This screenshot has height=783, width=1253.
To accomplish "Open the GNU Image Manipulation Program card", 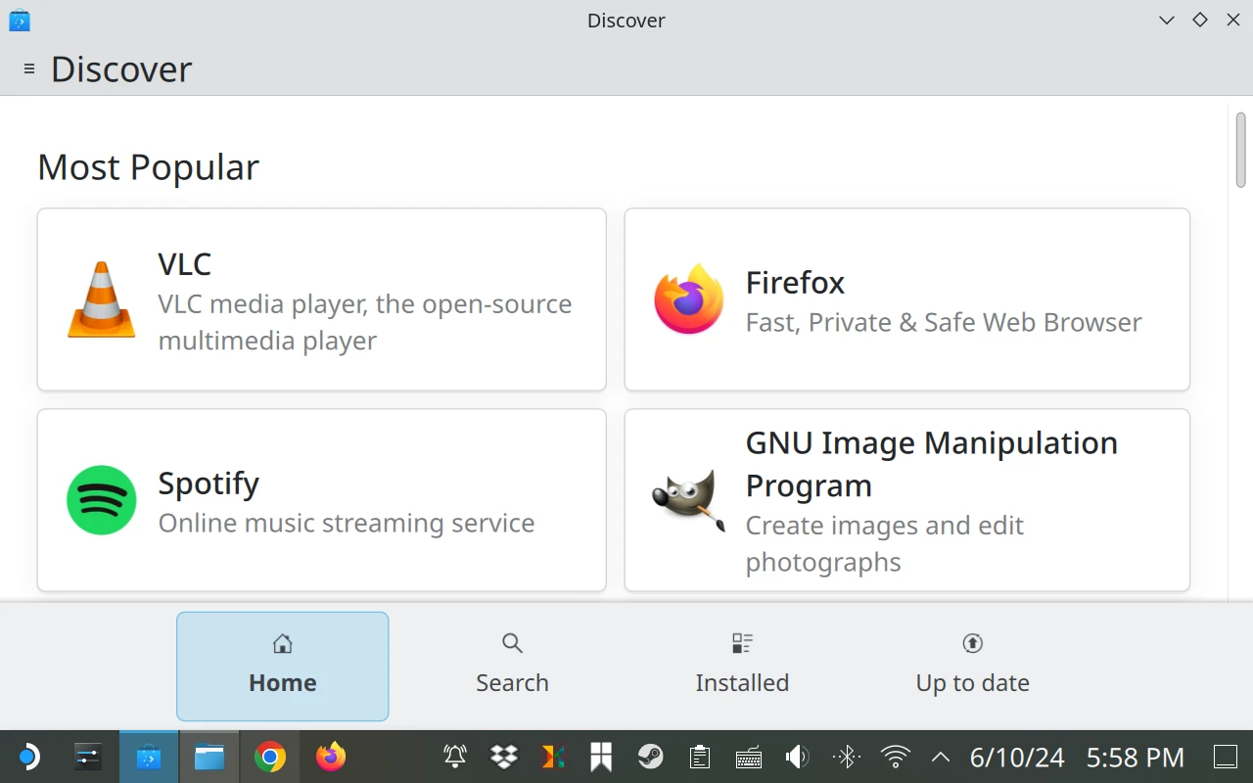I will click(907, 500).
